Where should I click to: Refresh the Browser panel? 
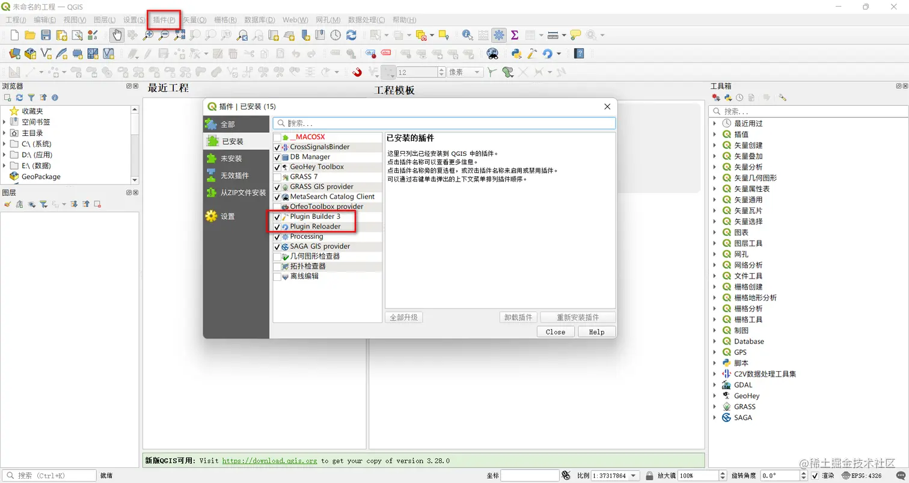19,97
